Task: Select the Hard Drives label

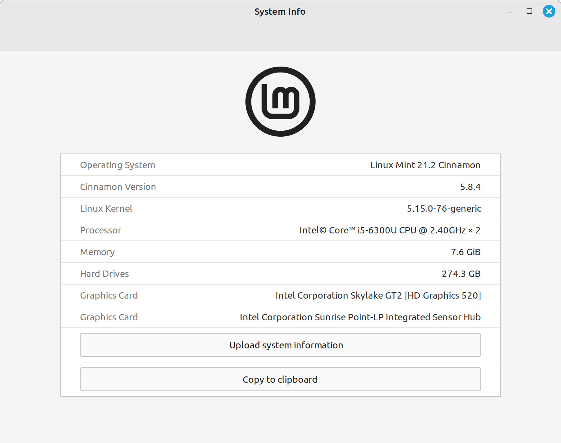Action: tap(104, 274)
